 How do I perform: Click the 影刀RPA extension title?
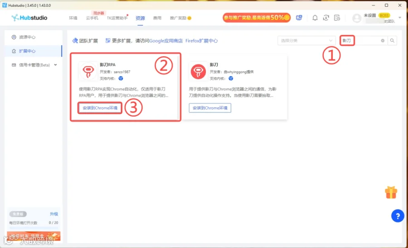pos(107,64)
